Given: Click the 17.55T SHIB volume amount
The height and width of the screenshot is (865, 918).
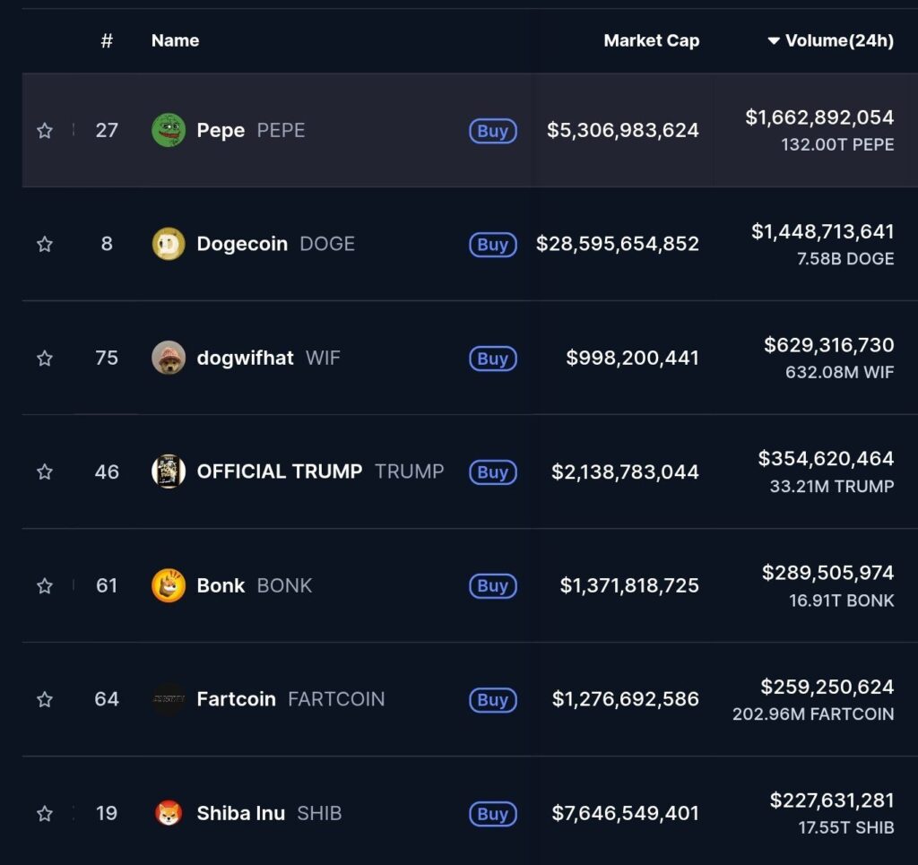Looking at the screenshot, I should pos(846,827).
